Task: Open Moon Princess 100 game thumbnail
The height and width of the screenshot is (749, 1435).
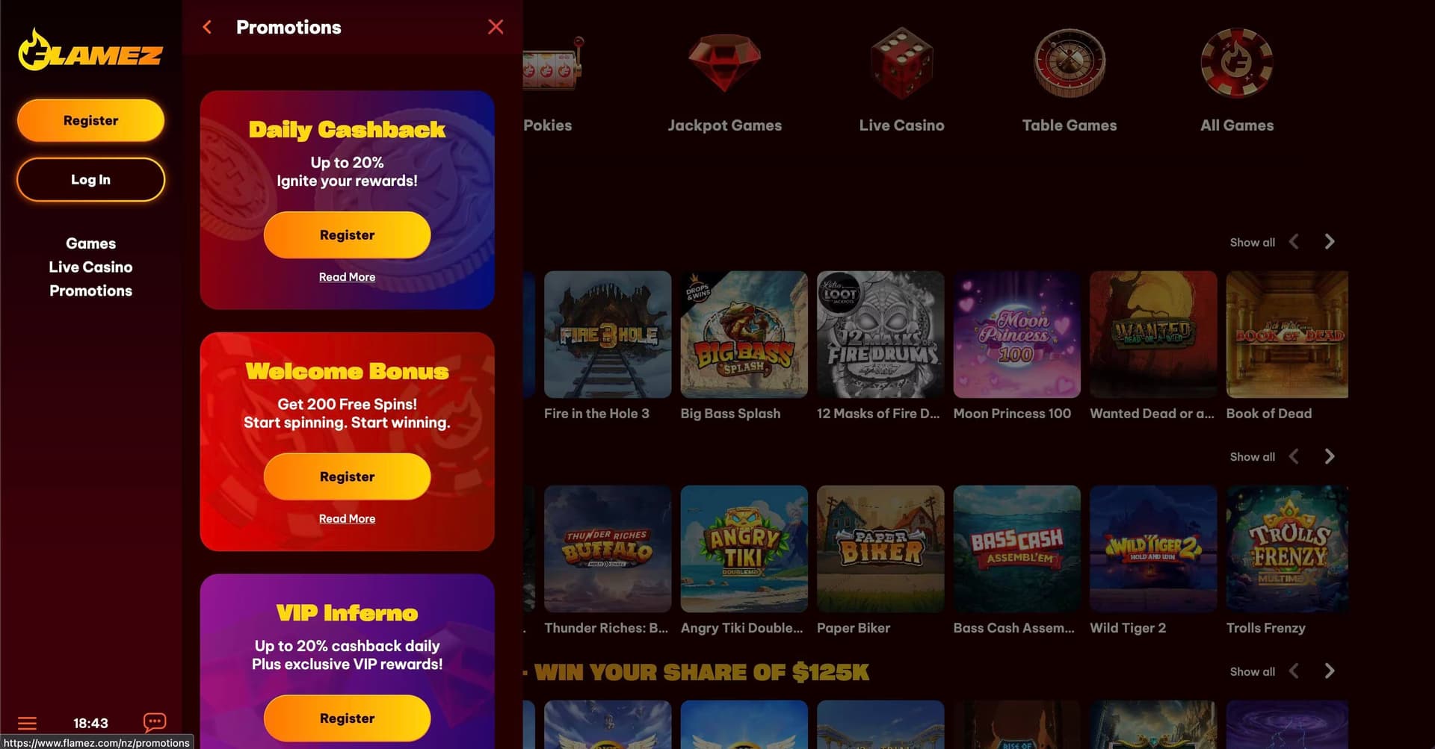Action: pos(1016,335)
